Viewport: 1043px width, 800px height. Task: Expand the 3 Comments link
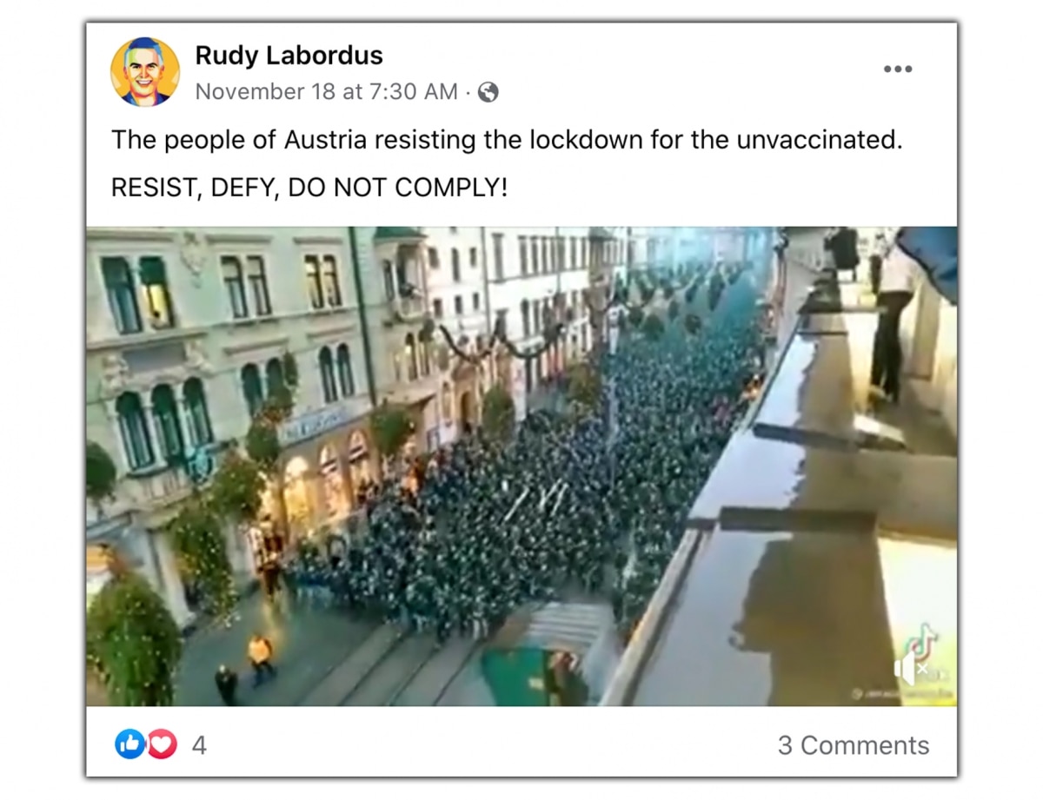coord(854,745)
